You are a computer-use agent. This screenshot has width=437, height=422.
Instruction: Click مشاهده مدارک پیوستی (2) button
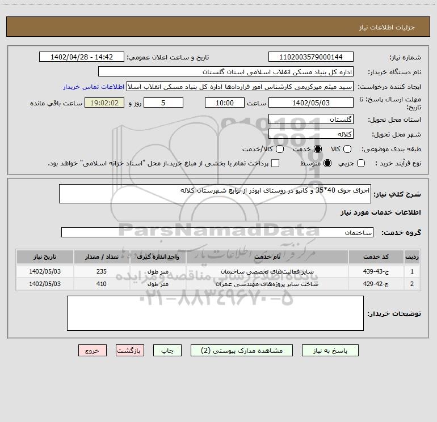242,351
